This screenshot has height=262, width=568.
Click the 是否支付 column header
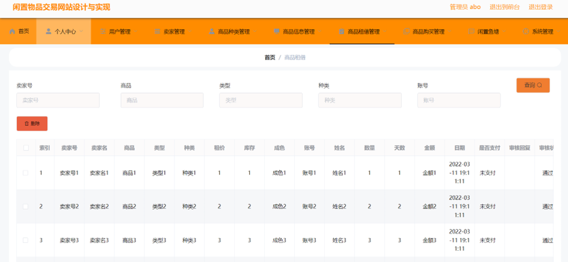489,148
